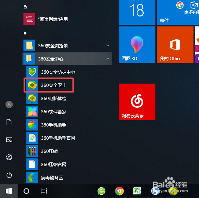This screenshot has width=199, height=198.
Task: Launch the 360压缩 books icon
Action: pyautogui.click(x=32, y=151)
